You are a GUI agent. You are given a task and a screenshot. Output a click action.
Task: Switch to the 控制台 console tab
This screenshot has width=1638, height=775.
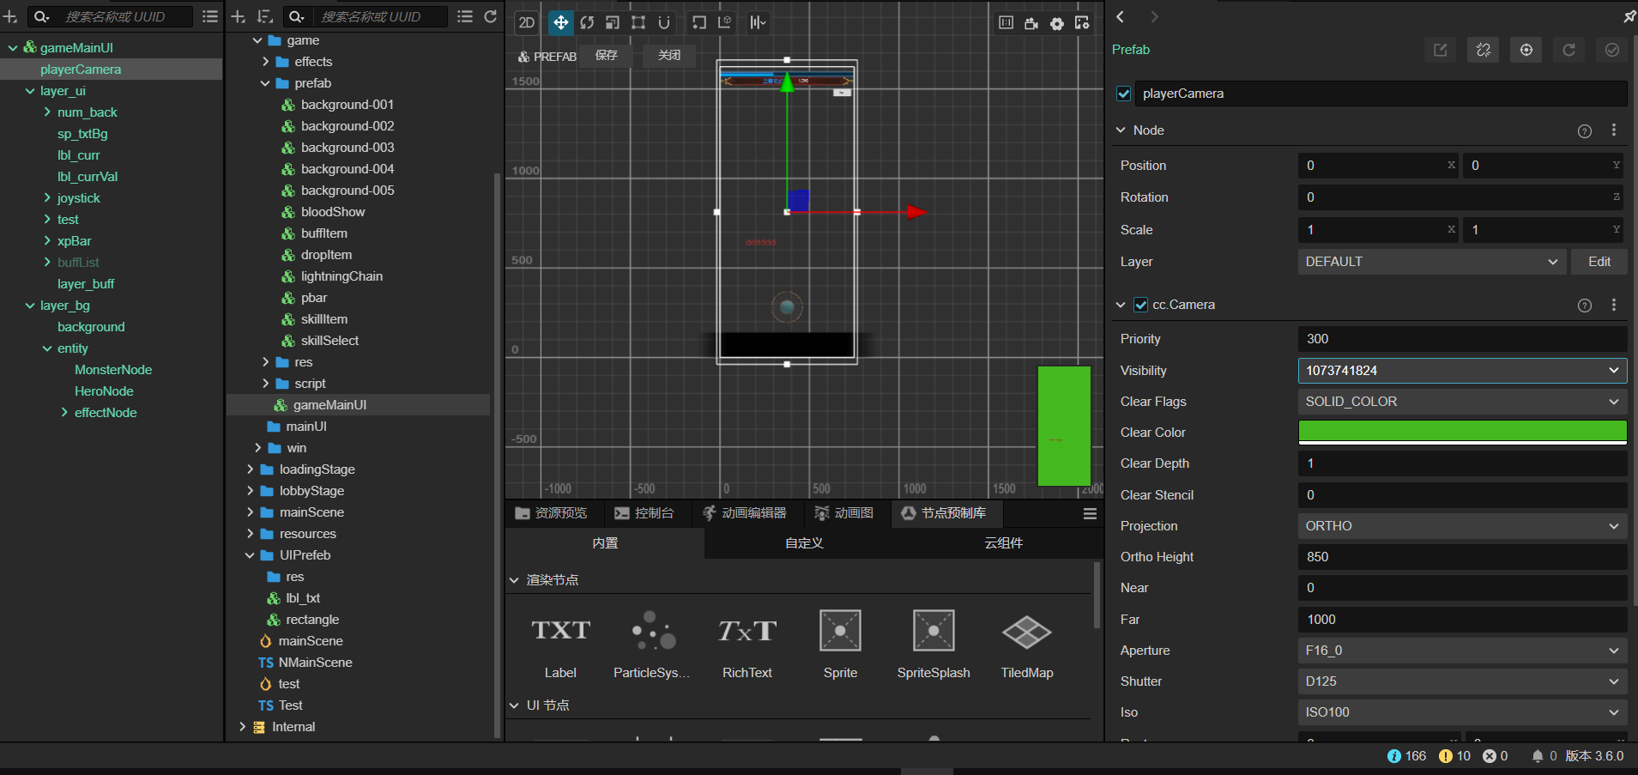point(645,513)
